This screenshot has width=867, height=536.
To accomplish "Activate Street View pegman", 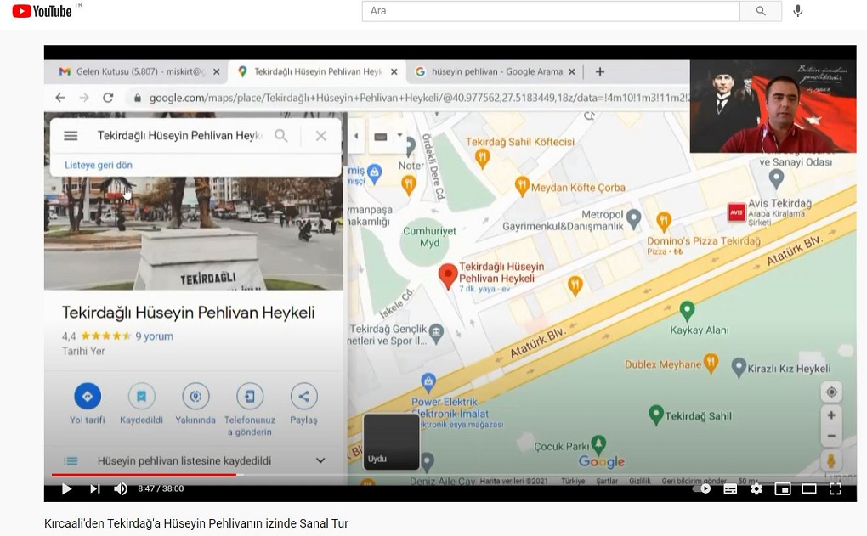I will [831, 460].
